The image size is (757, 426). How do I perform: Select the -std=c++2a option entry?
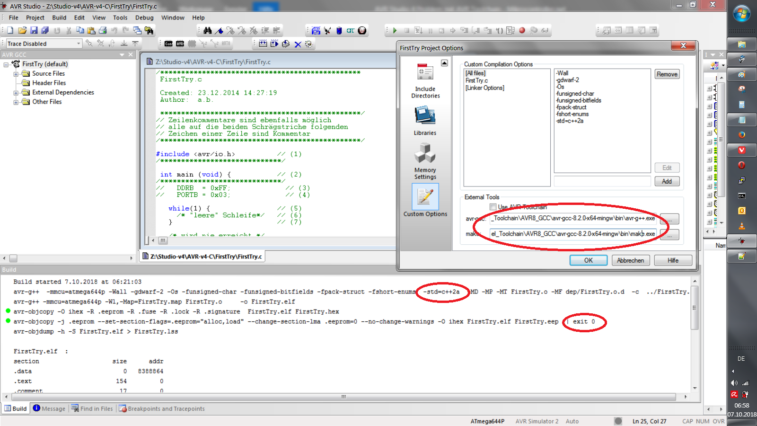tap(570, 121)
